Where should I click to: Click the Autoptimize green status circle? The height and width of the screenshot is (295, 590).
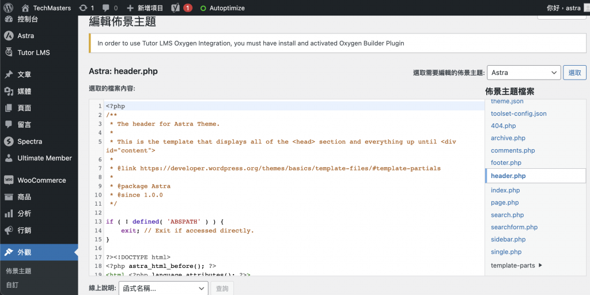click(203, 8)
